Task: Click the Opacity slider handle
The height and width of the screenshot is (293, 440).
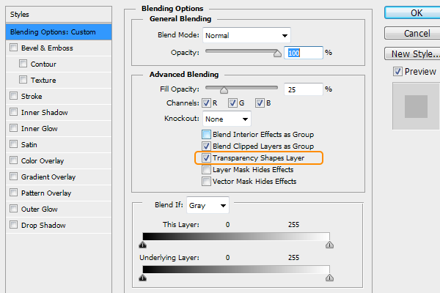Action: tap(277, 53)
